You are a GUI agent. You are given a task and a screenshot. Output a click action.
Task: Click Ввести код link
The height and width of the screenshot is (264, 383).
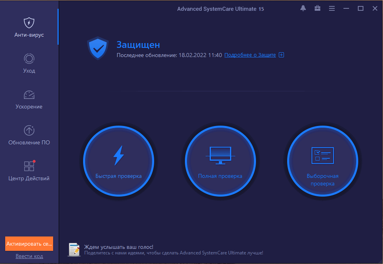point(29,256)
